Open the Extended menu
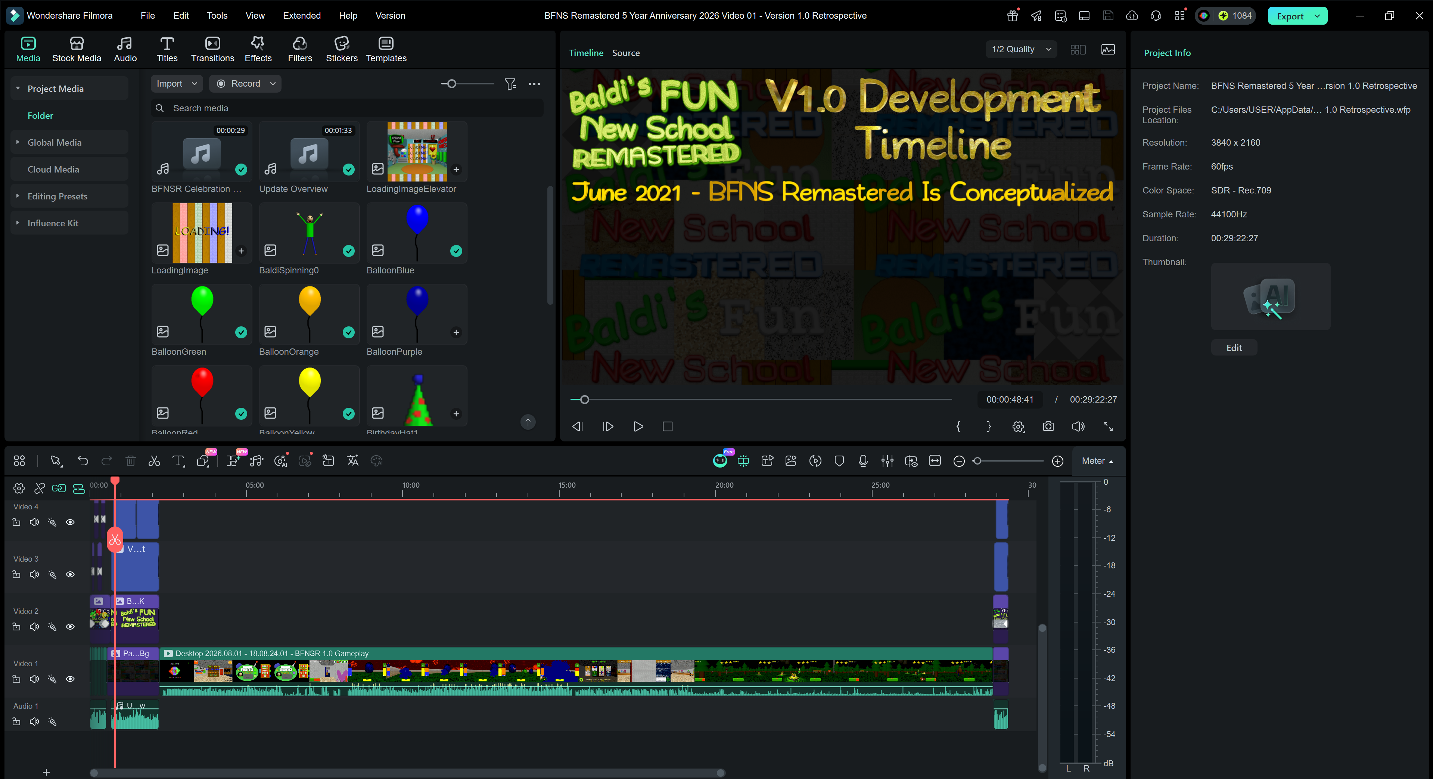Screen dimensions: 1433x779 [x=302, y=16]
